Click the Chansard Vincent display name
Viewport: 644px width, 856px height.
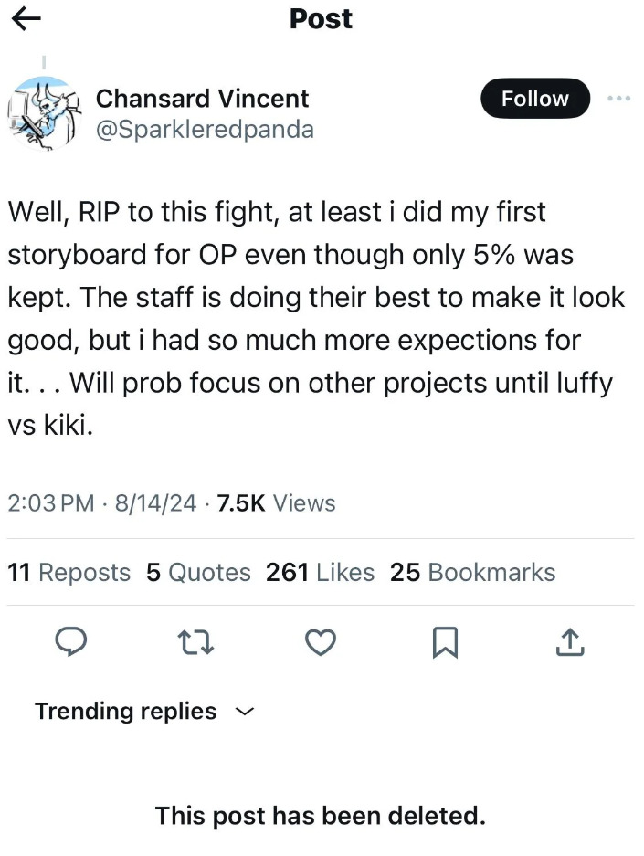click(202, 99)
